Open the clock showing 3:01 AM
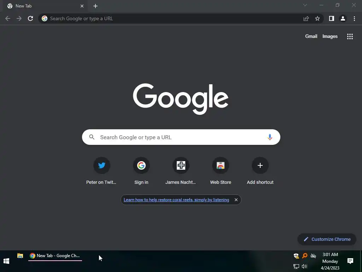The width and height of the screenshot is (362, 272). click(330, 261)
